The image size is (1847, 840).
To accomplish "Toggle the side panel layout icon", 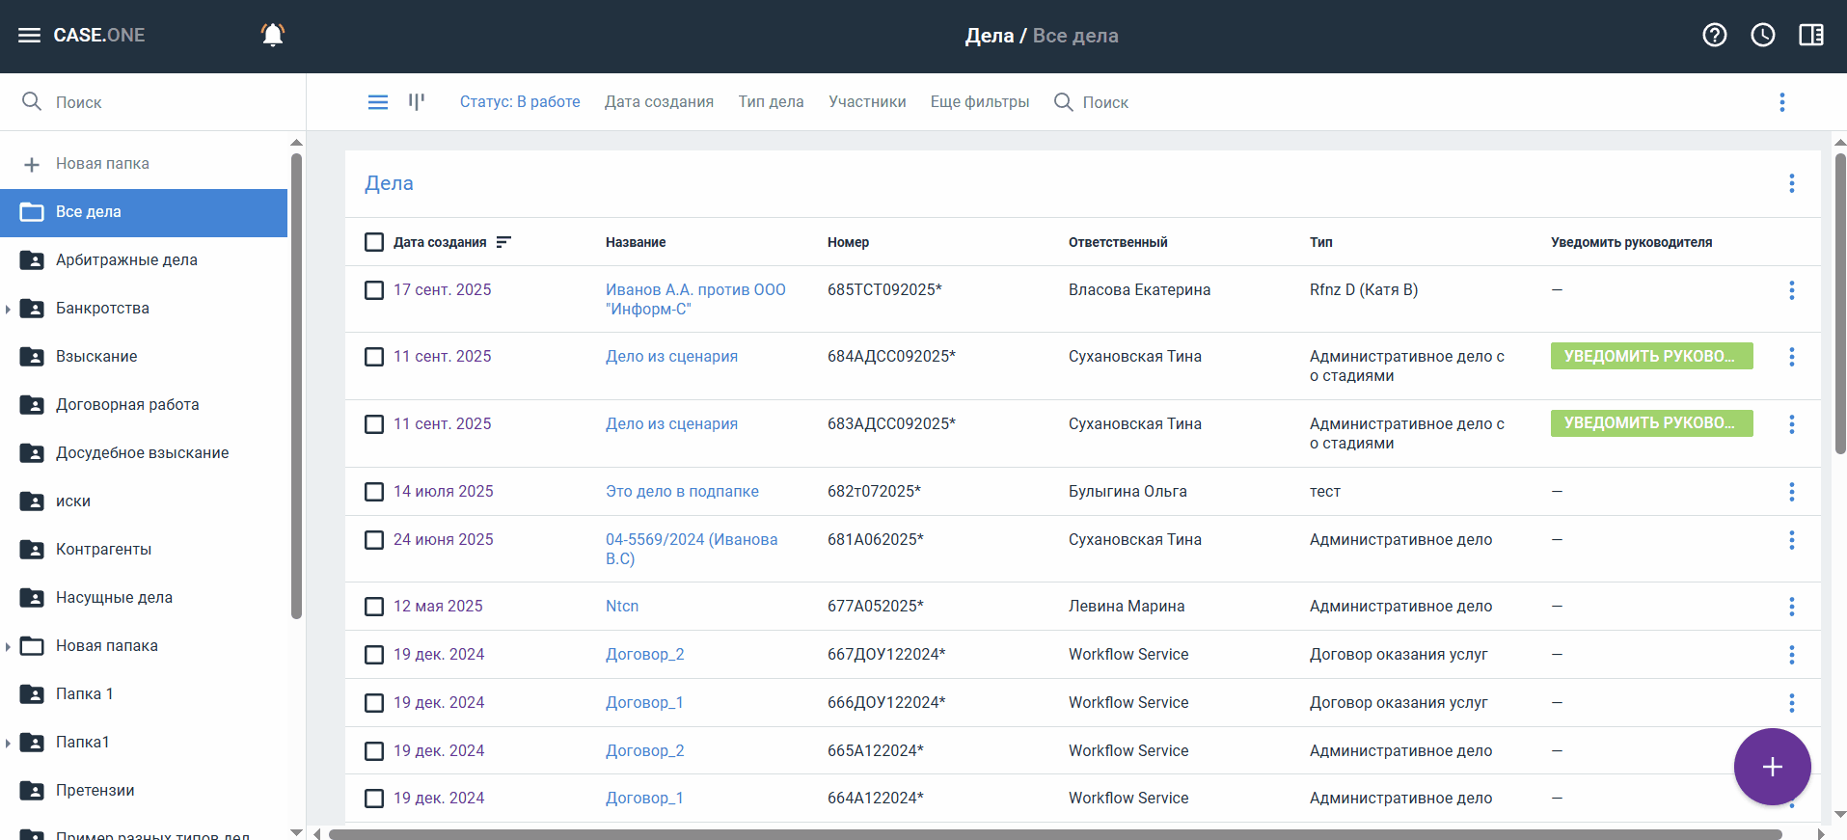I will [1810, 36].
